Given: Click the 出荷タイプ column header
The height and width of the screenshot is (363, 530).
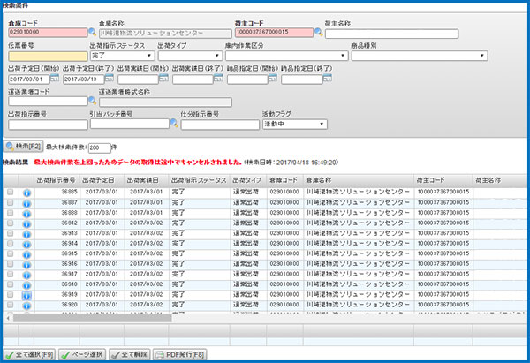Looking at the screenshot, I should 247,179.
